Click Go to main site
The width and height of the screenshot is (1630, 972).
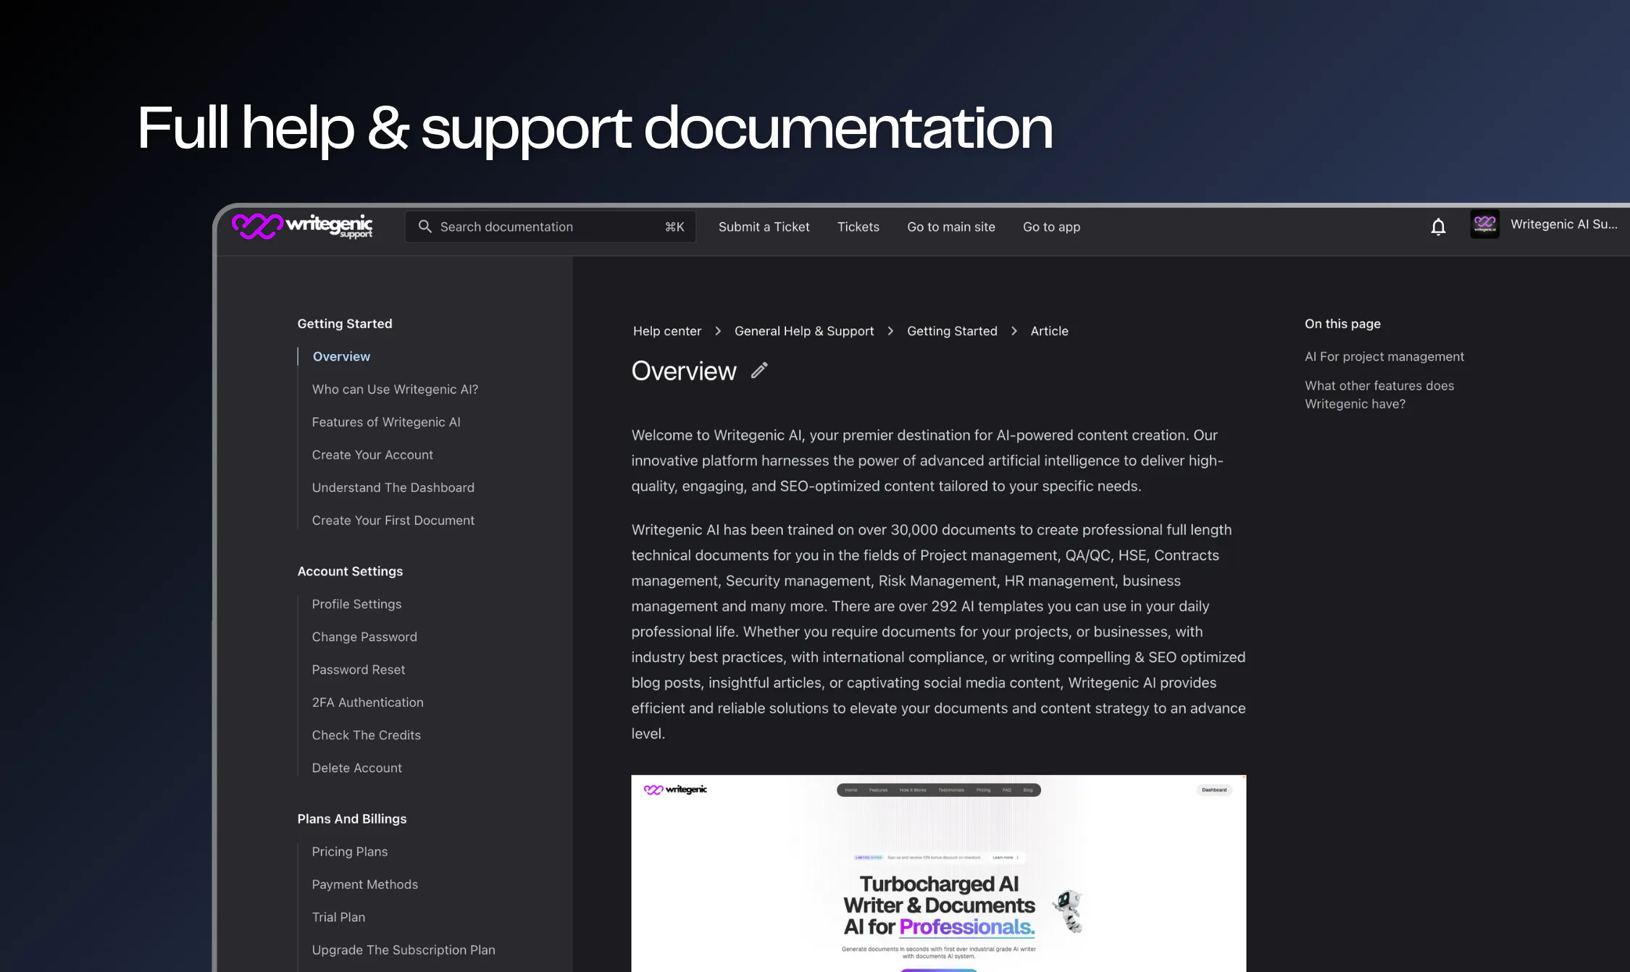point(950,227)
